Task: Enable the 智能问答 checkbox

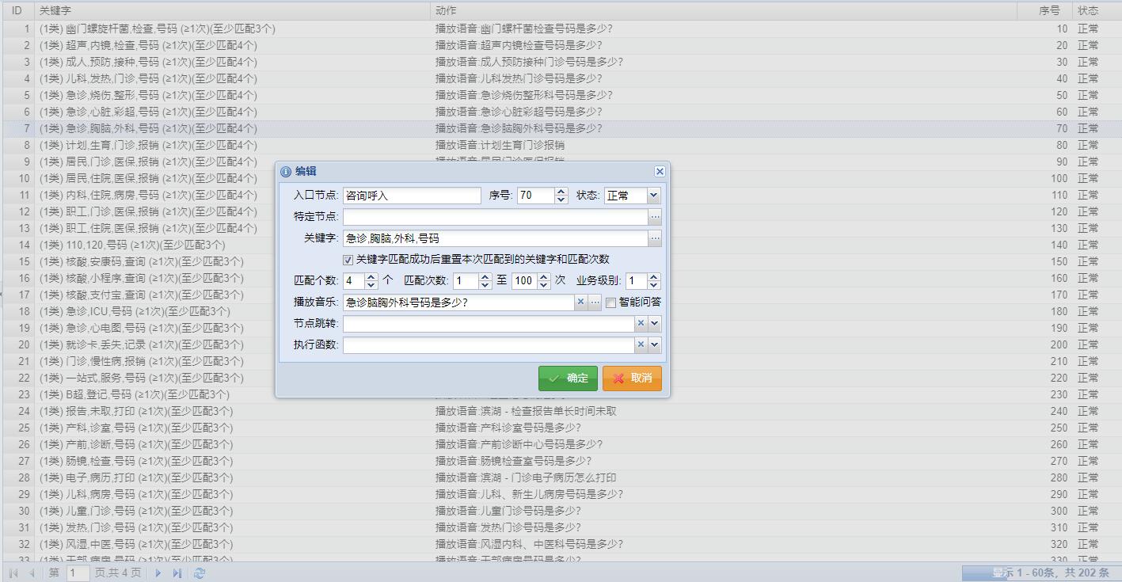Action: tap(610, 302)
